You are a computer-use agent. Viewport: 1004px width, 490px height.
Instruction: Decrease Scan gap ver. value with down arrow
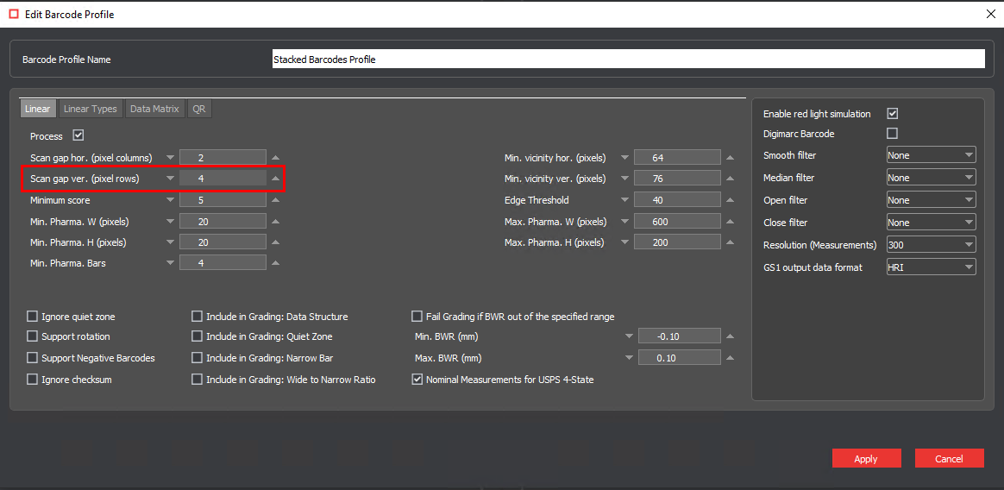click(x=170, y=179)
